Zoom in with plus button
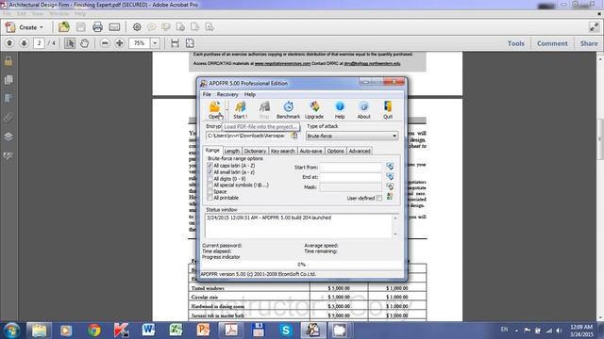This screenshot has width=604, height=339. click(x=120, y=43)
